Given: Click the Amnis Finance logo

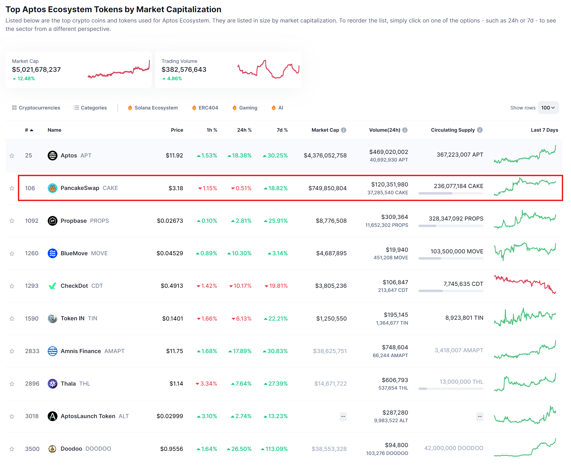Looking at the screenshot, I should 52,351.
